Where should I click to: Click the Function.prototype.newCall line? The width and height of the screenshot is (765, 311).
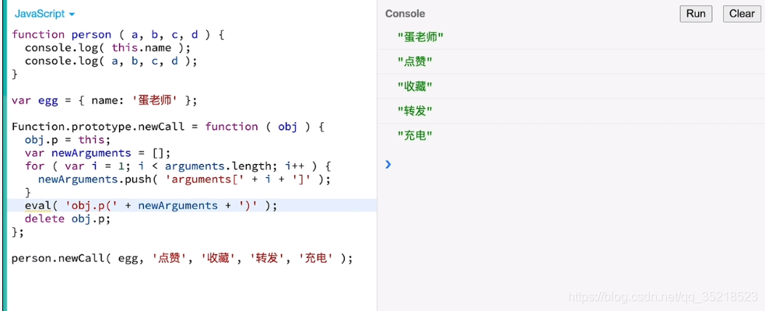(x=168, y=127)
